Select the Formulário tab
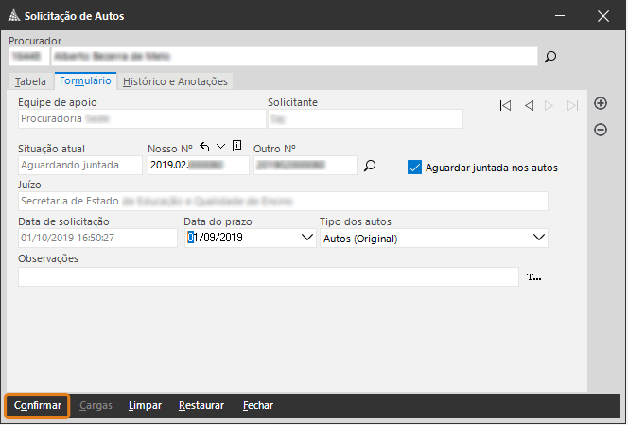This screenshot has height=425, width=628. coord(85,80)
